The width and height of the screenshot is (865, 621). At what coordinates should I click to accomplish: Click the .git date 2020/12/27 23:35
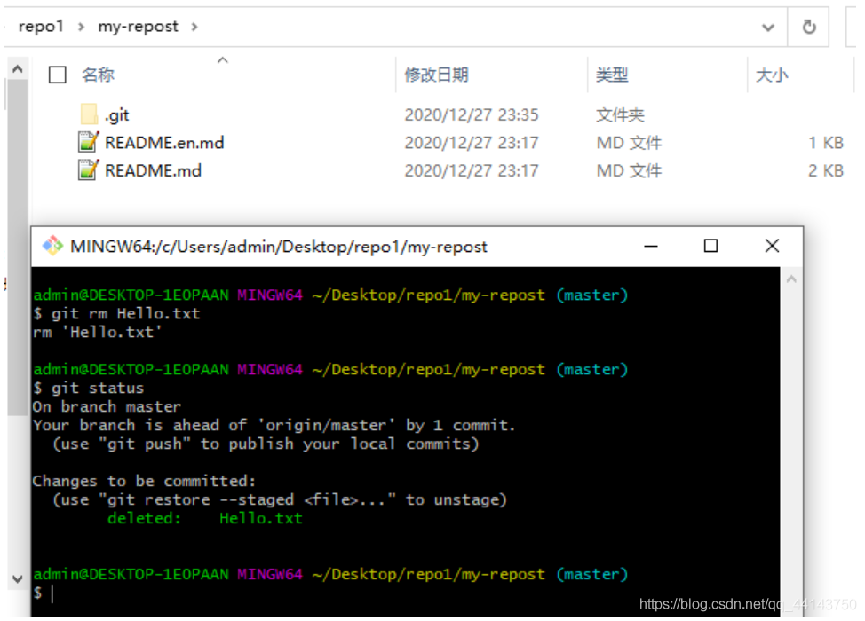click(471, 114)
